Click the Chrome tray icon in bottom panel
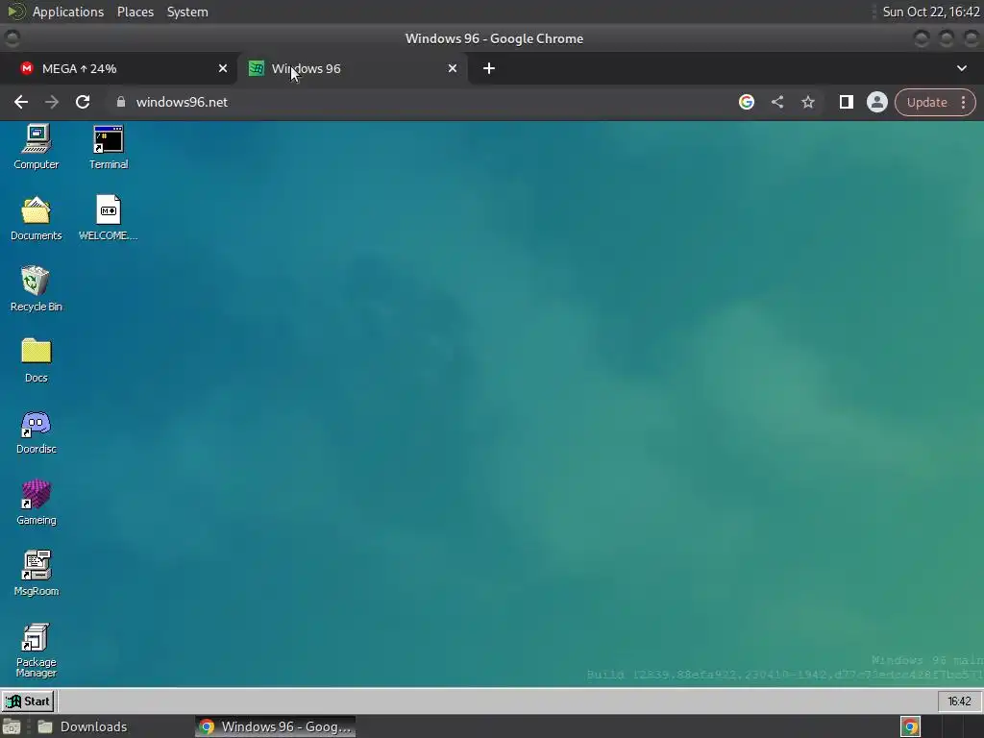This screenshot has height=738, width=984. [x=910, y=726]
